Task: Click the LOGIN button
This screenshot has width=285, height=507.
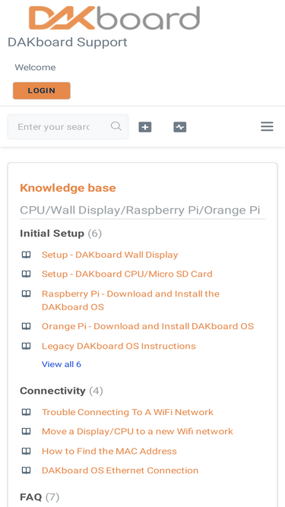Action: (x=42, y=90)
